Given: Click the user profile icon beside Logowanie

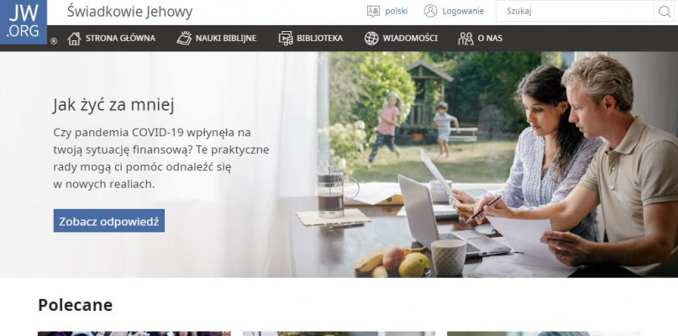Looking at the screenshot, I should click(430, 11).
